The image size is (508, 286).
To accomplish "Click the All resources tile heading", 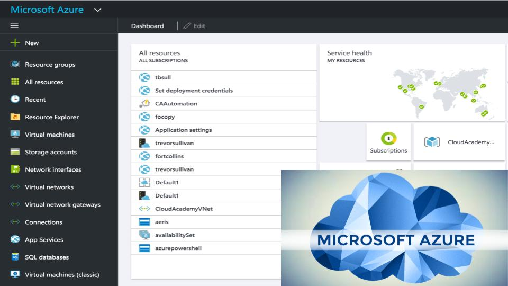I will 159,53.
